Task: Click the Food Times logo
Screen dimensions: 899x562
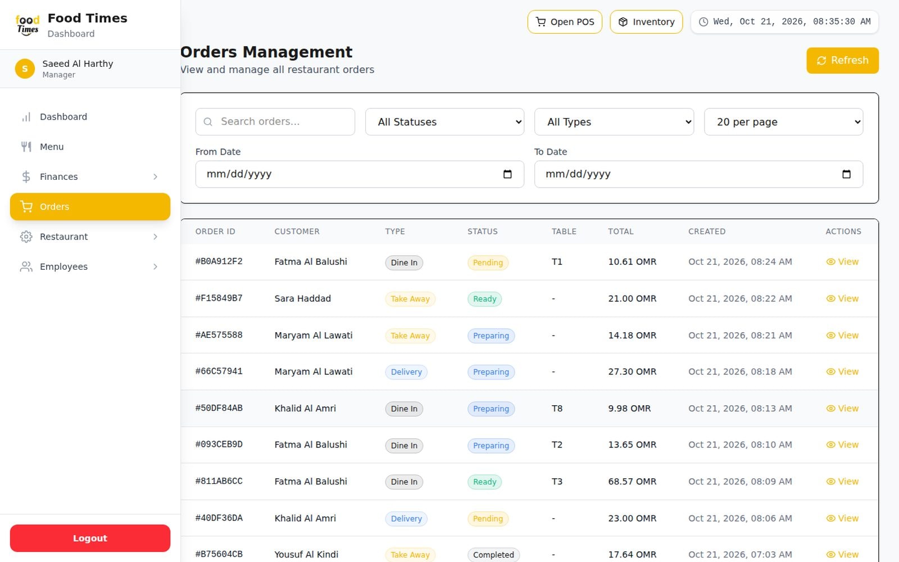Action: 28,25
